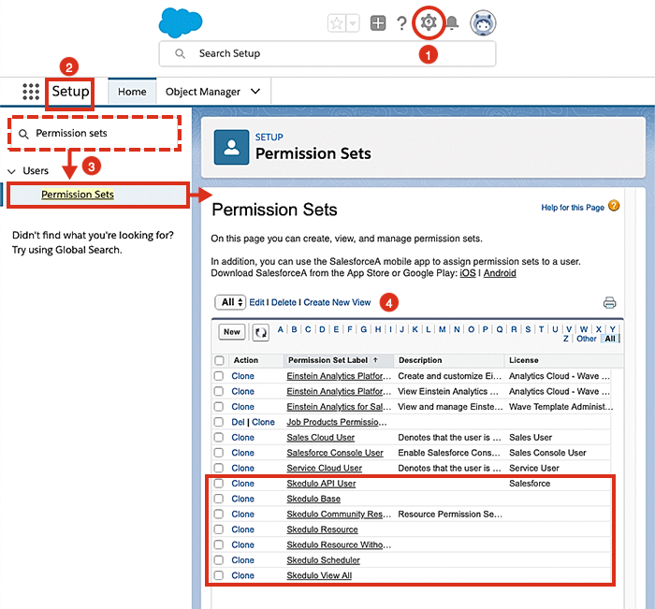The image size is (655, 609).
Task: Open the App Launcher dots grid
Action: (x=31, y=92)
